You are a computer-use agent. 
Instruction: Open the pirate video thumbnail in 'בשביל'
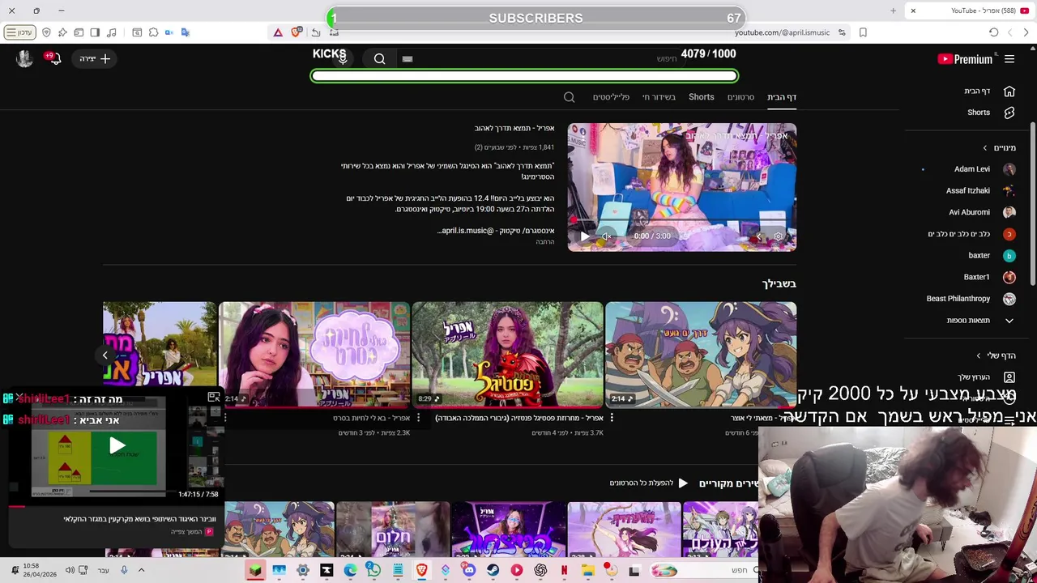point(701,354)
